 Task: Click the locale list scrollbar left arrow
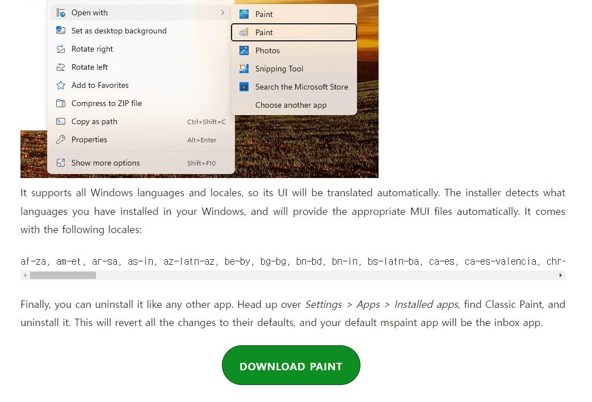[x=25, y=276]
